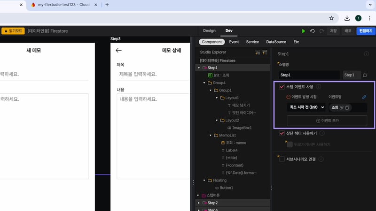This screenshot has height=211, width=376.
Task: Click the 이벤트 추가 button
Action: coord(327,121)
